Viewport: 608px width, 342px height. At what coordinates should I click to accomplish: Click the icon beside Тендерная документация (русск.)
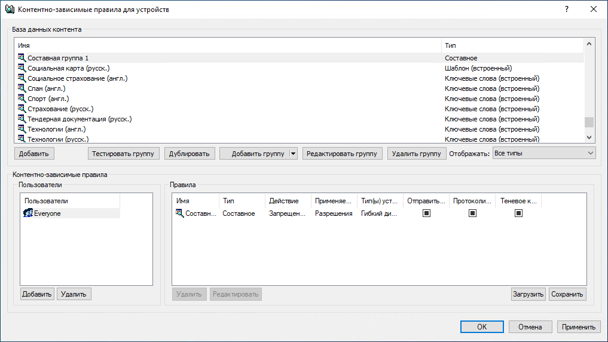[x=22, y=118]
